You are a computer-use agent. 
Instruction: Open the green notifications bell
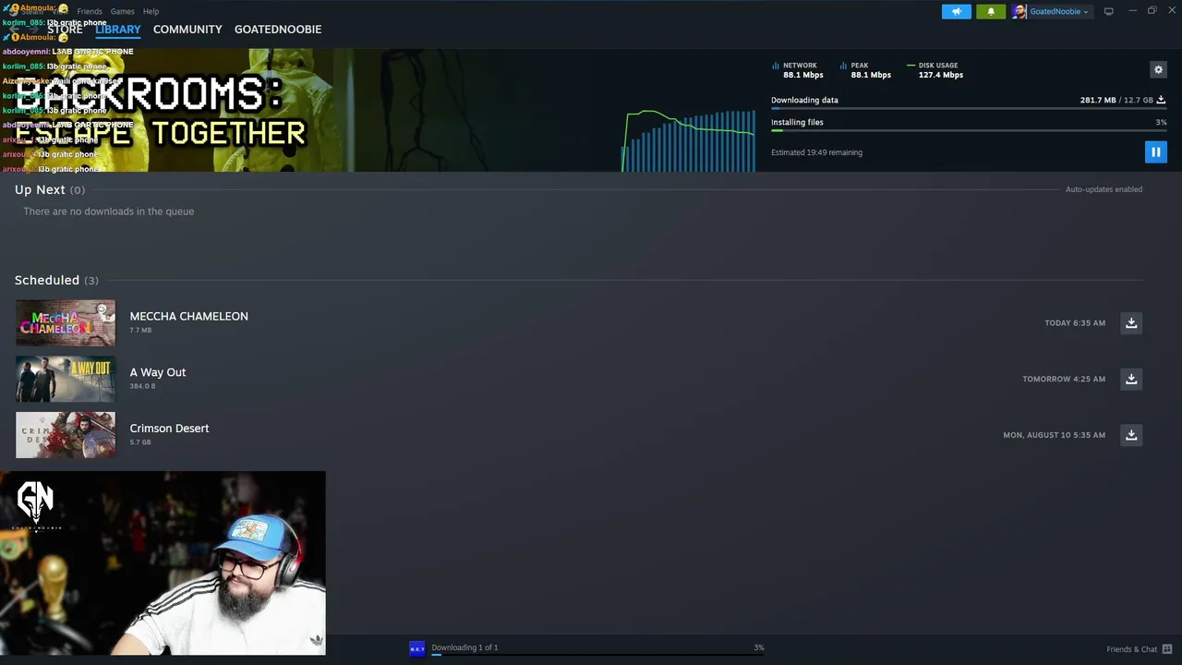point(991,11)
